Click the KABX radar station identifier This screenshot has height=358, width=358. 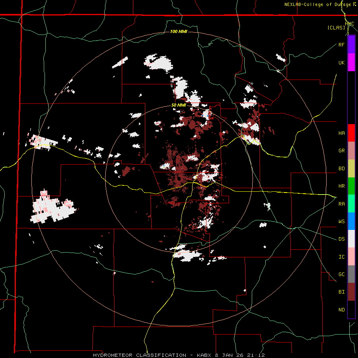(204, 355)
